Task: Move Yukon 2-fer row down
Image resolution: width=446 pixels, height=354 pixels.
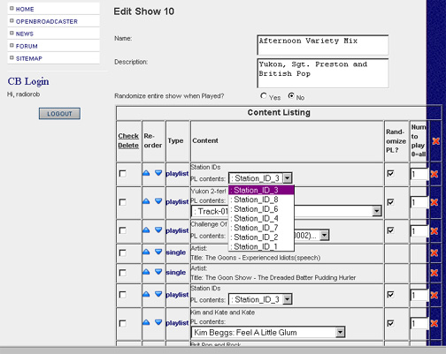Action: [158, 201]
